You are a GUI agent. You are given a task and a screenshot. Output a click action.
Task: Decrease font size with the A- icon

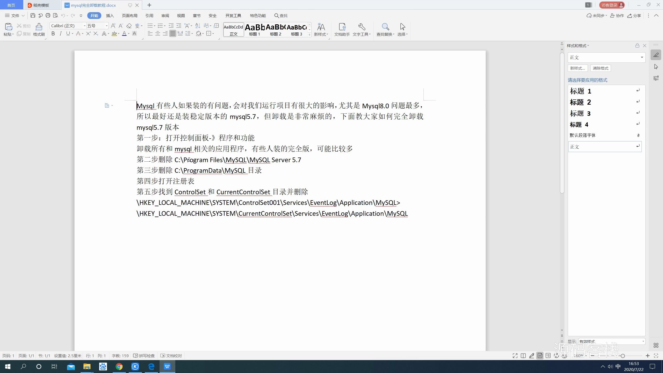click(x=121, y=26)
